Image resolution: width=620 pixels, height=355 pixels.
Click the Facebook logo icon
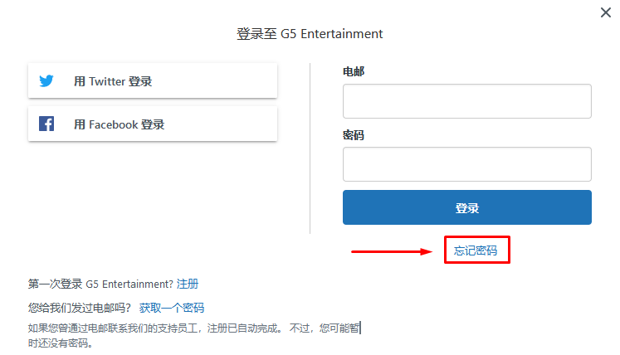click(x=46, y=124)
